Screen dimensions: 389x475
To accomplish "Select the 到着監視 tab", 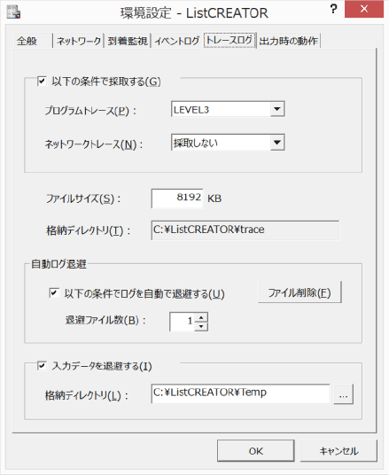I will tap(128, 41).
